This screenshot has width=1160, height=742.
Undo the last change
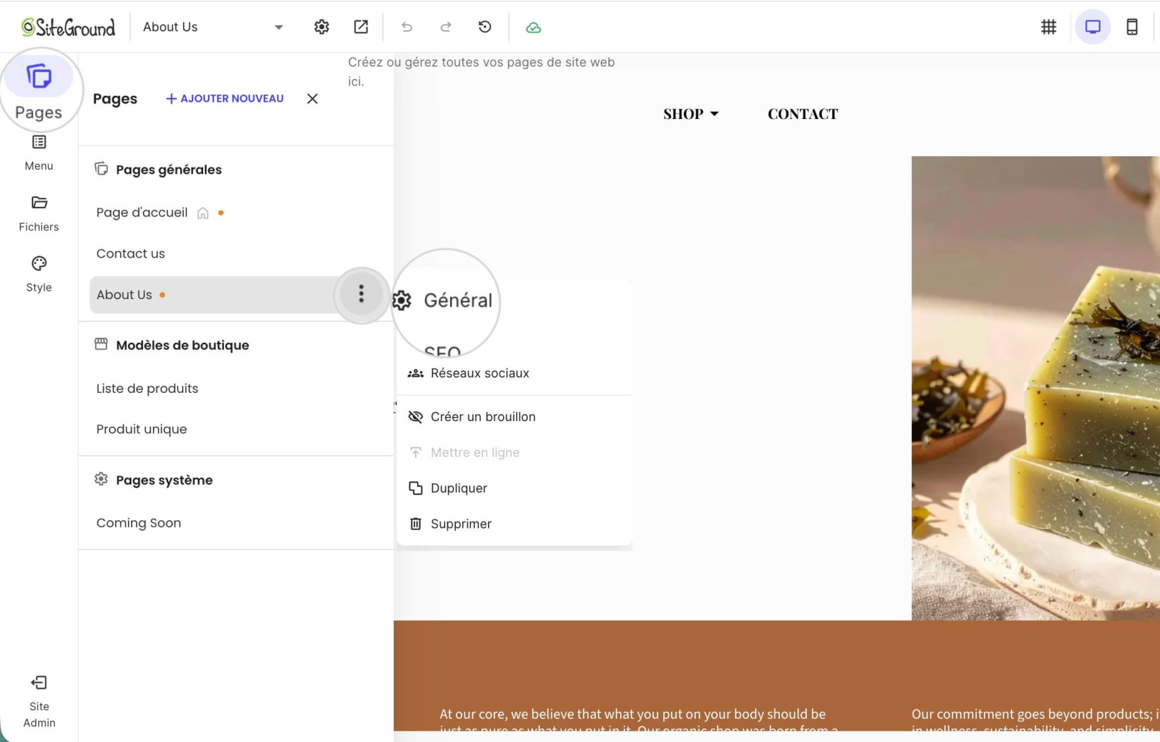pos(407,27)
